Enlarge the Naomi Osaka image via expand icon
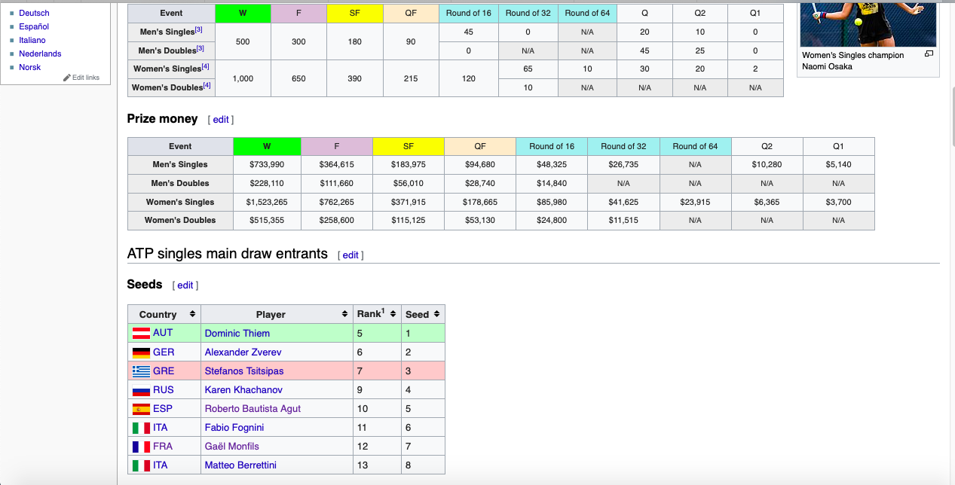Image resolution: width=955 pixels, height=485 pixels. tap(929, 54)
